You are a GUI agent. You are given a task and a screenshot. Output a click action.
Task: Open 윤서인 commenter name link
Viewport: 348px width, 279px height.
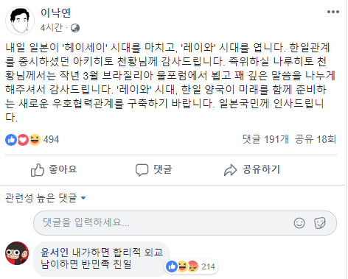(55, 252)
